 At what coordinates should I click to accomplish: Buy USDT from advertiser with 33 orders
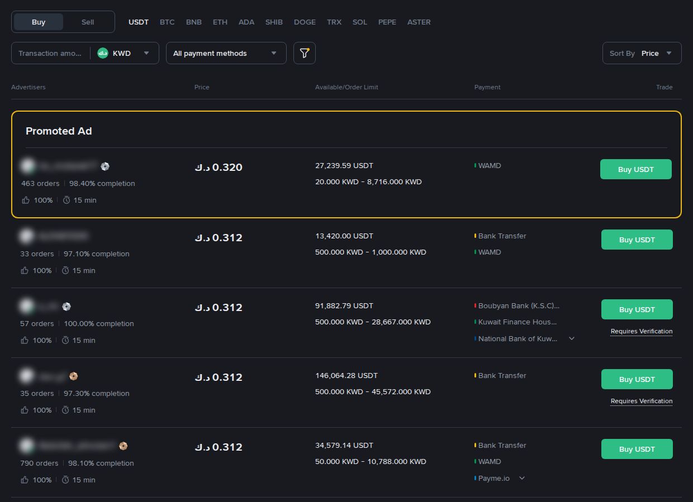pos(637,240)
